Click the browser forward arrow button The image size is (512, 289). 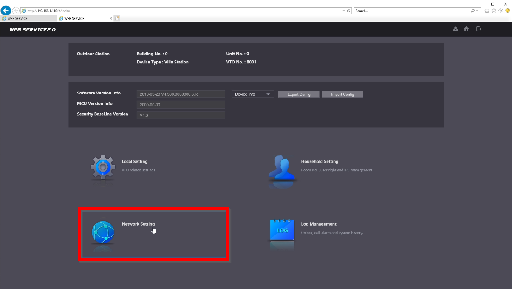16,11
